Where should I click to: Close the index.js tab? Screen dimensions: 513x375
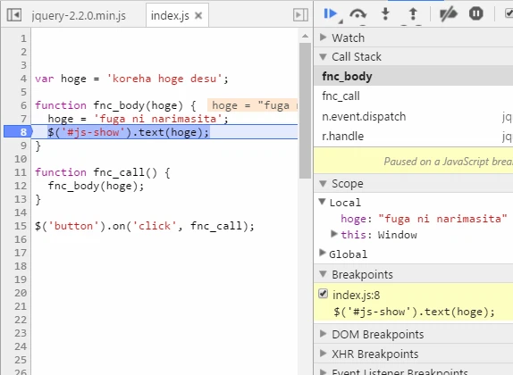pos(198,15)
